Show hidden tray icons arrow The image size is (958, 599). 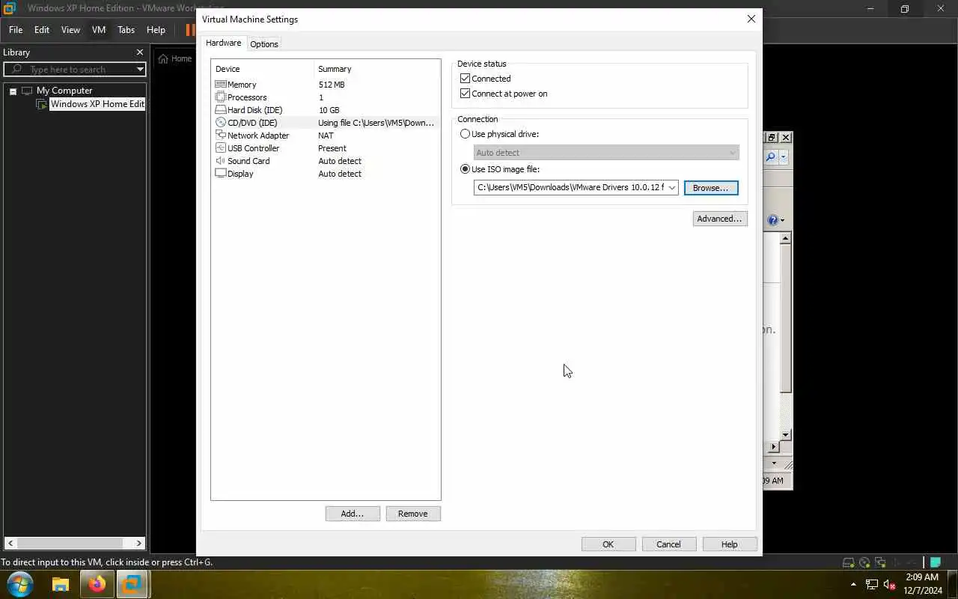pyautogui.click(x=853, y=584)
